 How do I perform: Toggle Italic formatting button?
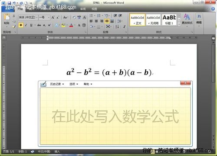[x=26, y=25]
